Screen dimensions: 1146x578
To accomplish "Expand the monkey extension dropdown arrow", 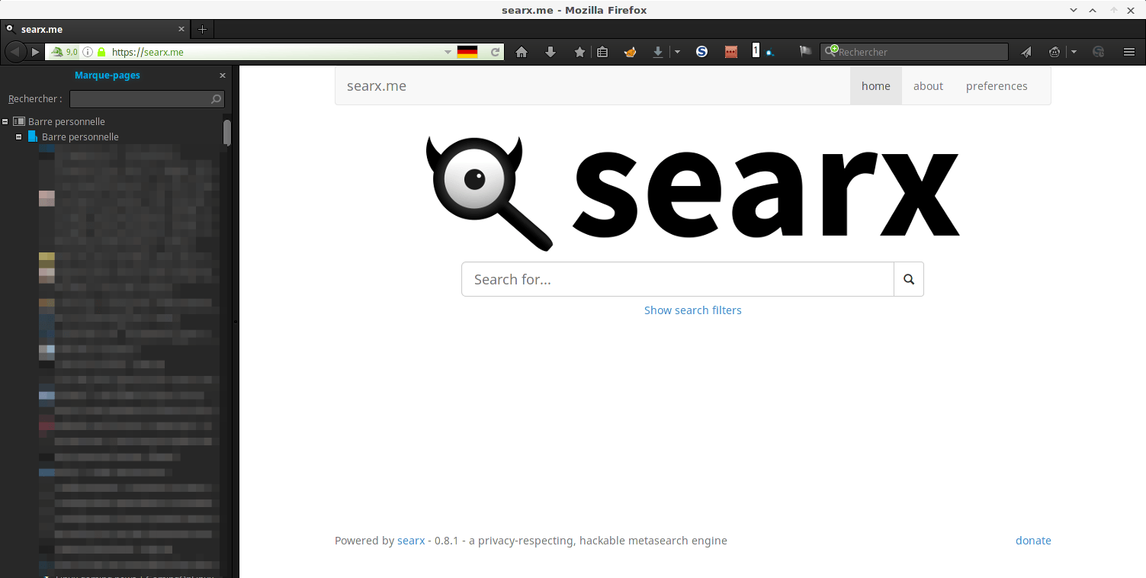I will [1074, 52].
